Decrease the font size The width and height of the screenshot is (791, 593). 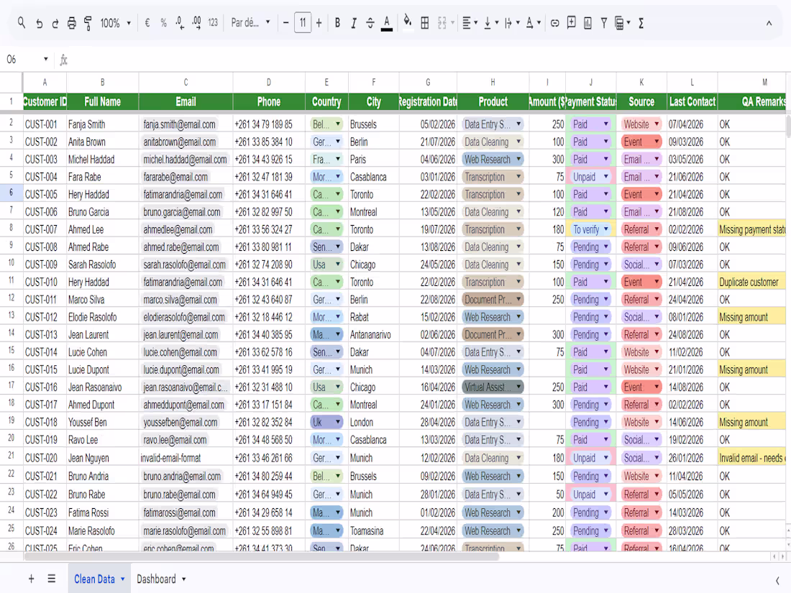(286, 23)
